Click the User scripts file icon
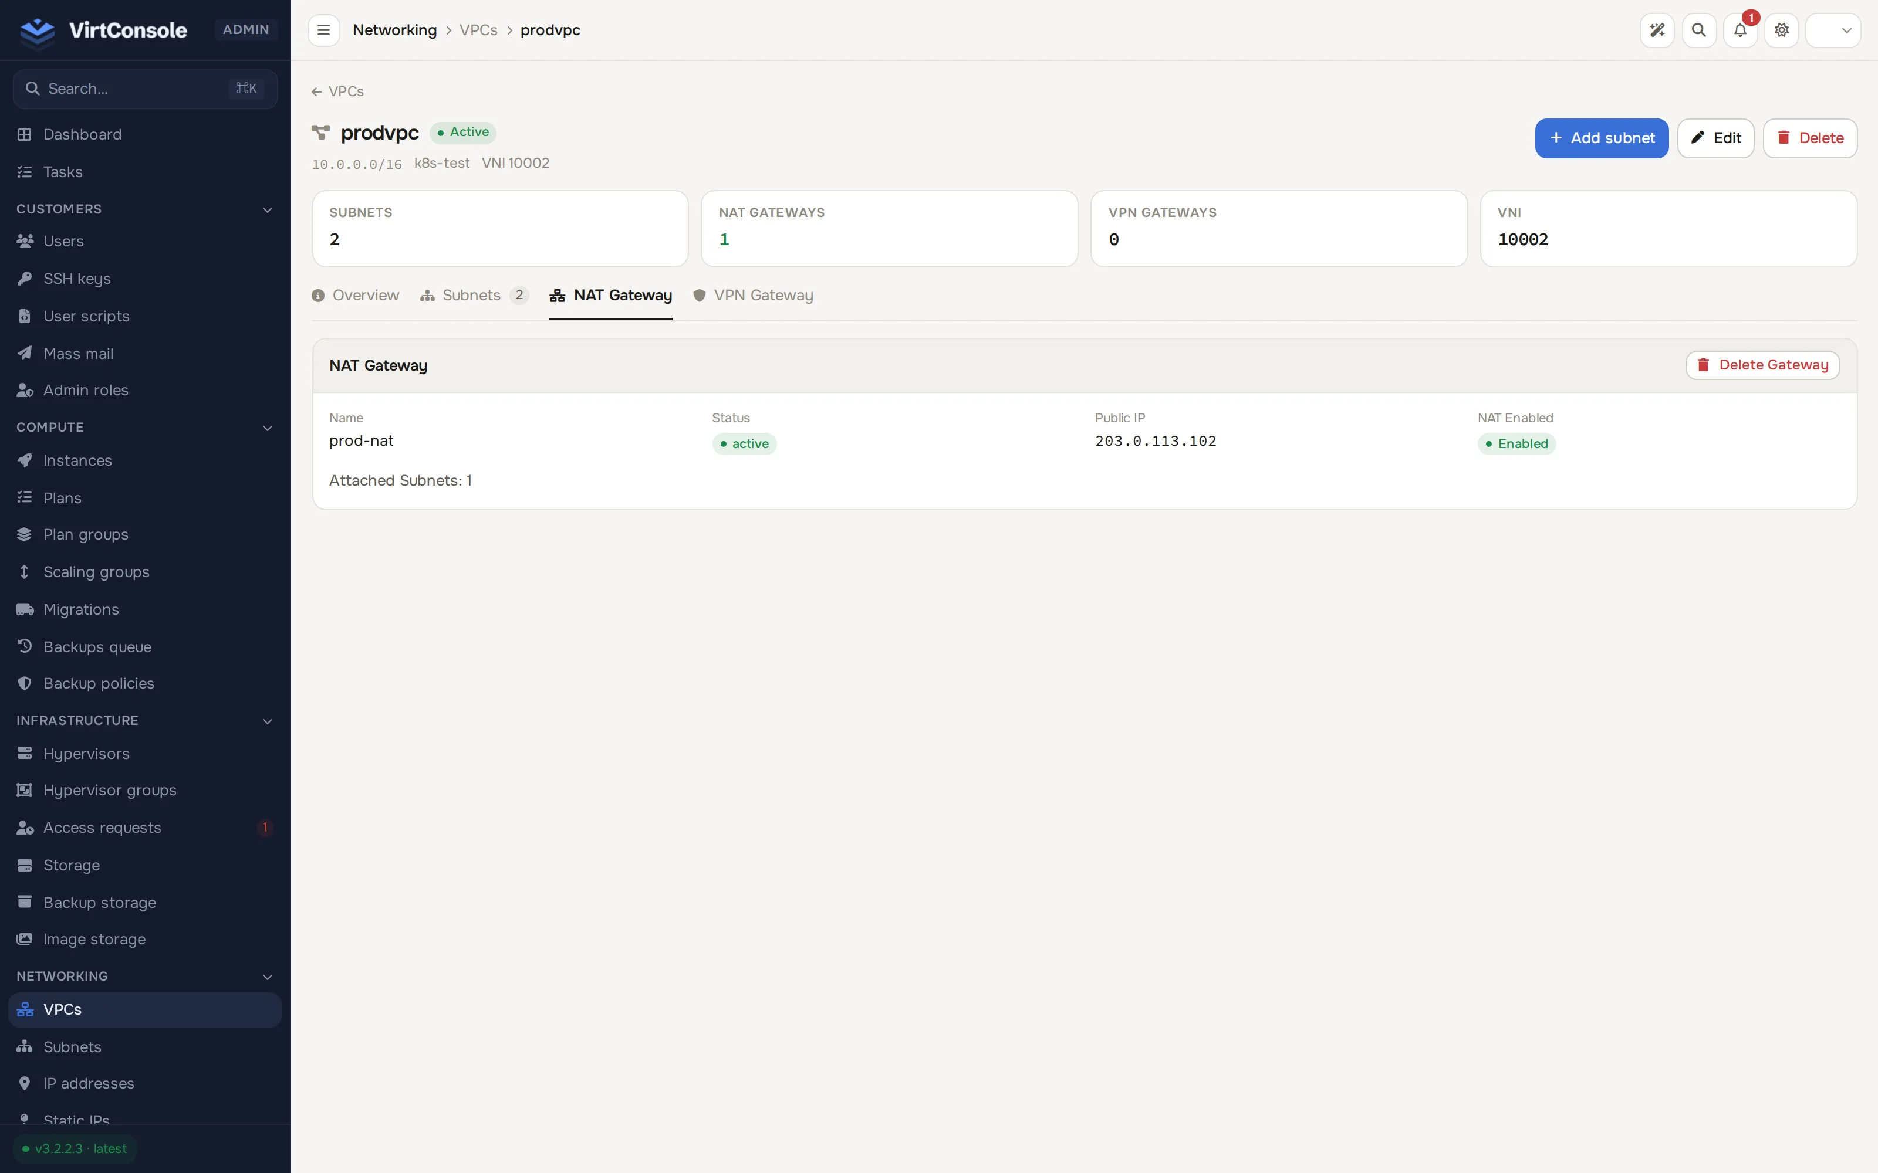Image resolution: width=1878 pixels, height=1173 pixels. coord(25,316)
